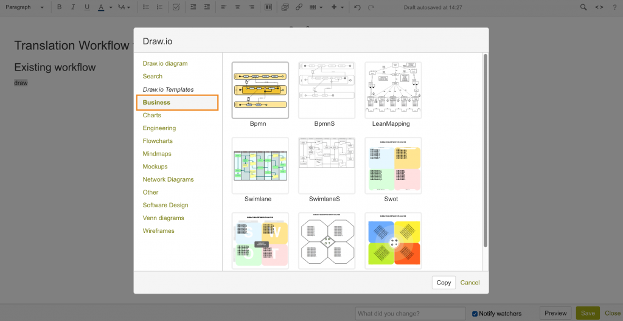
Task: Select the colorful blue-yellow-green-orange template thumbnail
Action: click(393, 241)
